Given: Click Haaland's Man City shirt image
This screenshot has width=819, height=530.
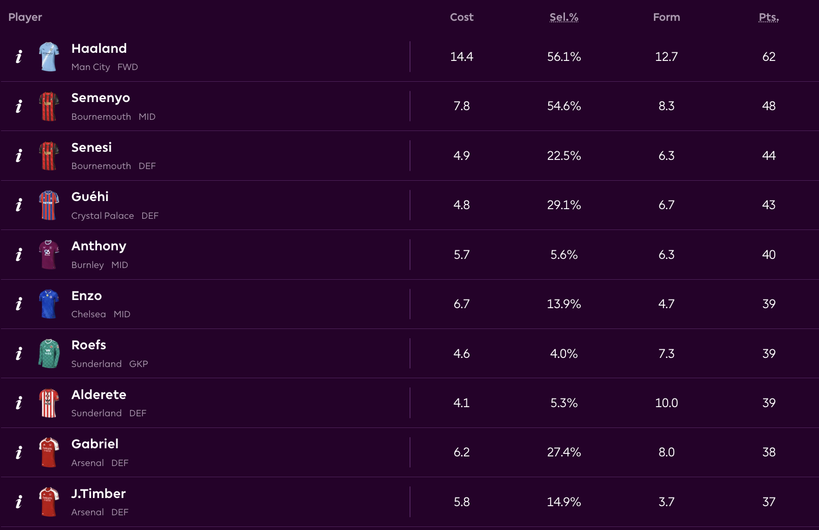Looking at the screenshot, I should (49, 56).
